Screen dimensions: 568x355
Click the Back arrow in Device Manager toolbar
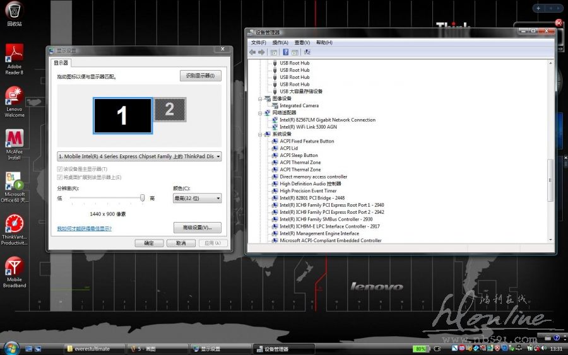click(x=252, y=52)
